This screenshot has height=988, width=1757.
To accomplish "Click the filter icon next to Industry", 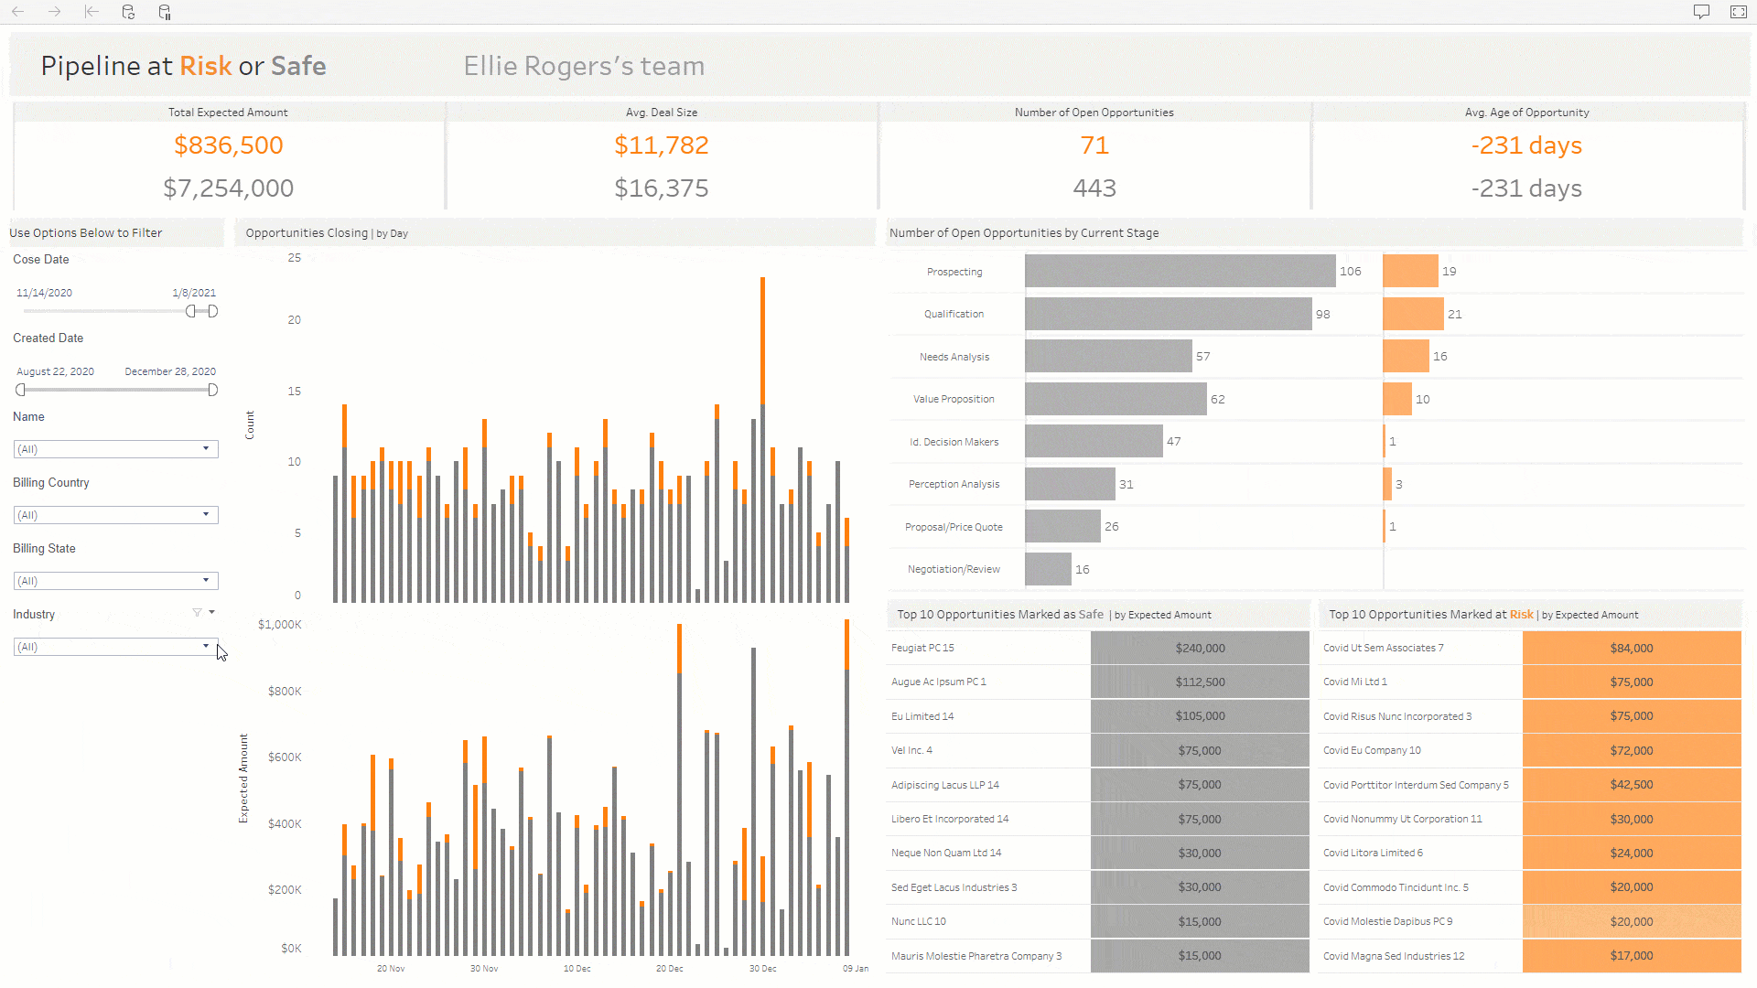I will pyautogui.click(x=196, y=613).
